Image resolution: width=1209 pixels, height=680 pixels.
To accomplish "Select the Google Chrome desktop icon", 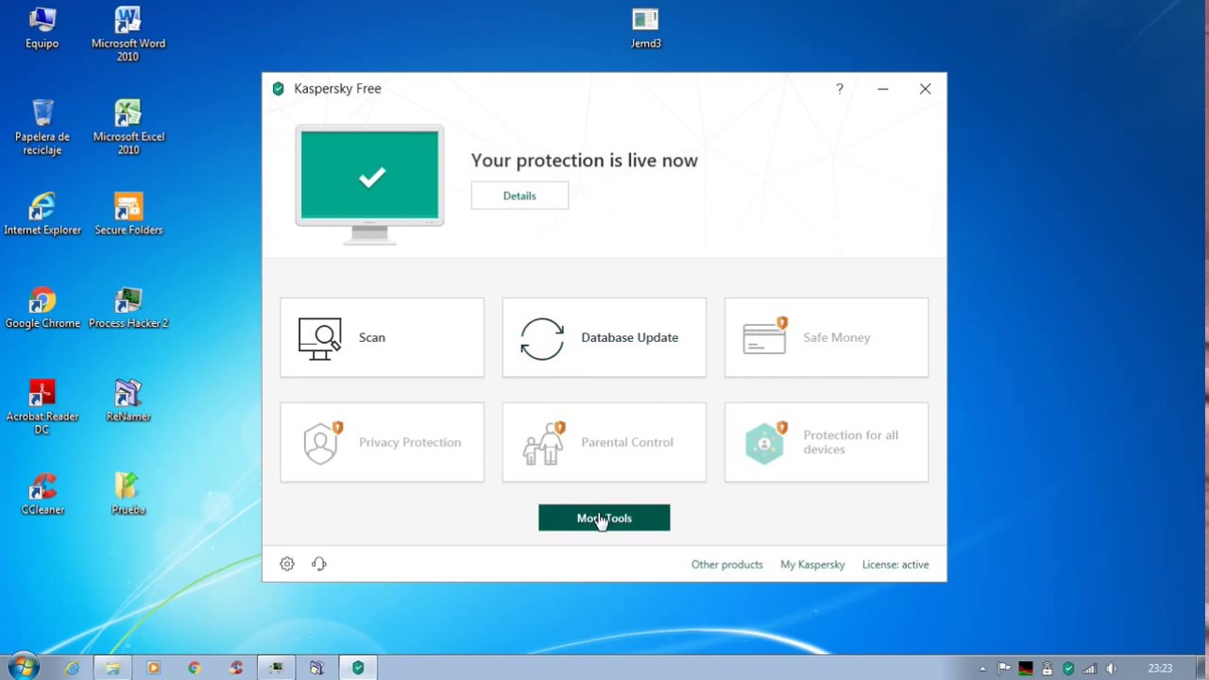I will click(43, 307).
